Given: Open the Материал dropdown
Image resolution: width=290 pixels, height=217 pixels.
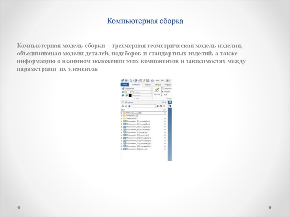Looking at the screenshot, I should point(142,92).
